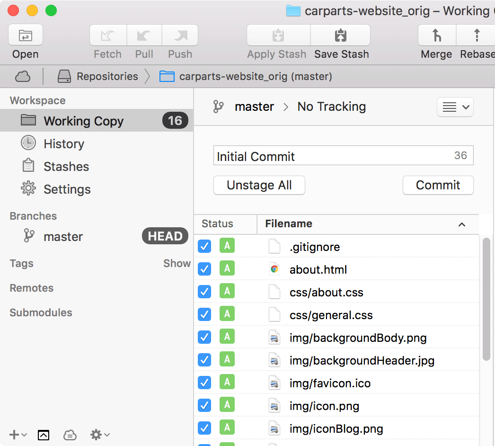This screenshot has height=446, width=495.
Task: Click Repositories in the breadcrumb bar
Action: (105, 76)
